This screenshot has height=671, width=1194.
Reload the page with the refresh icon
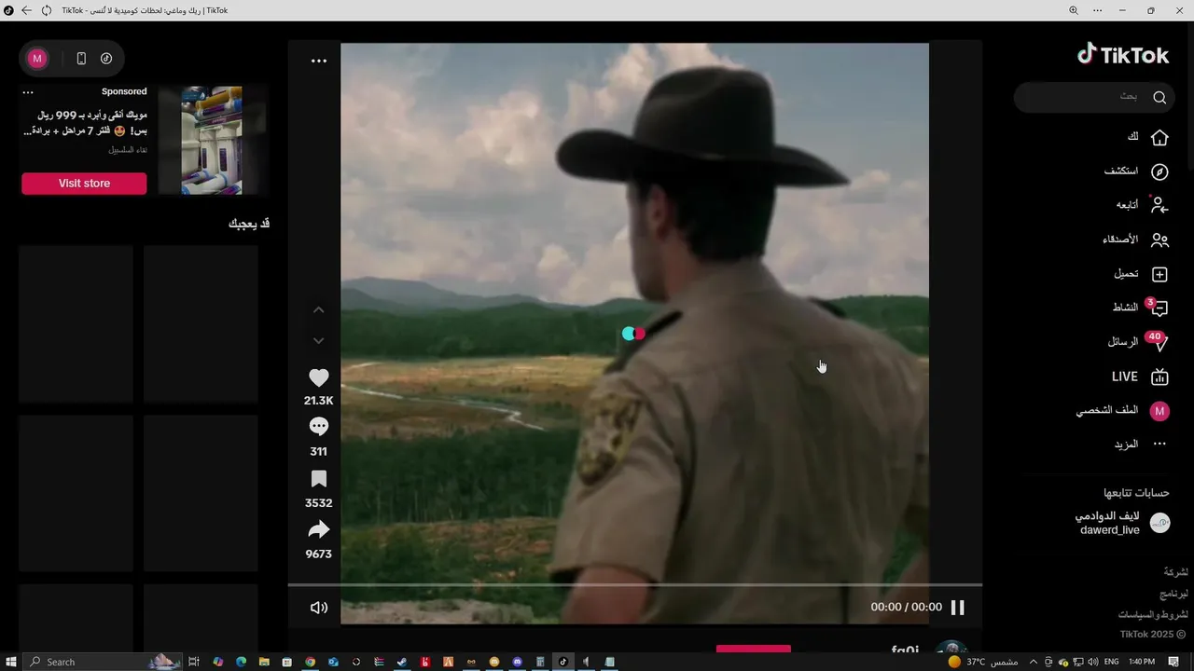[47, 10]
